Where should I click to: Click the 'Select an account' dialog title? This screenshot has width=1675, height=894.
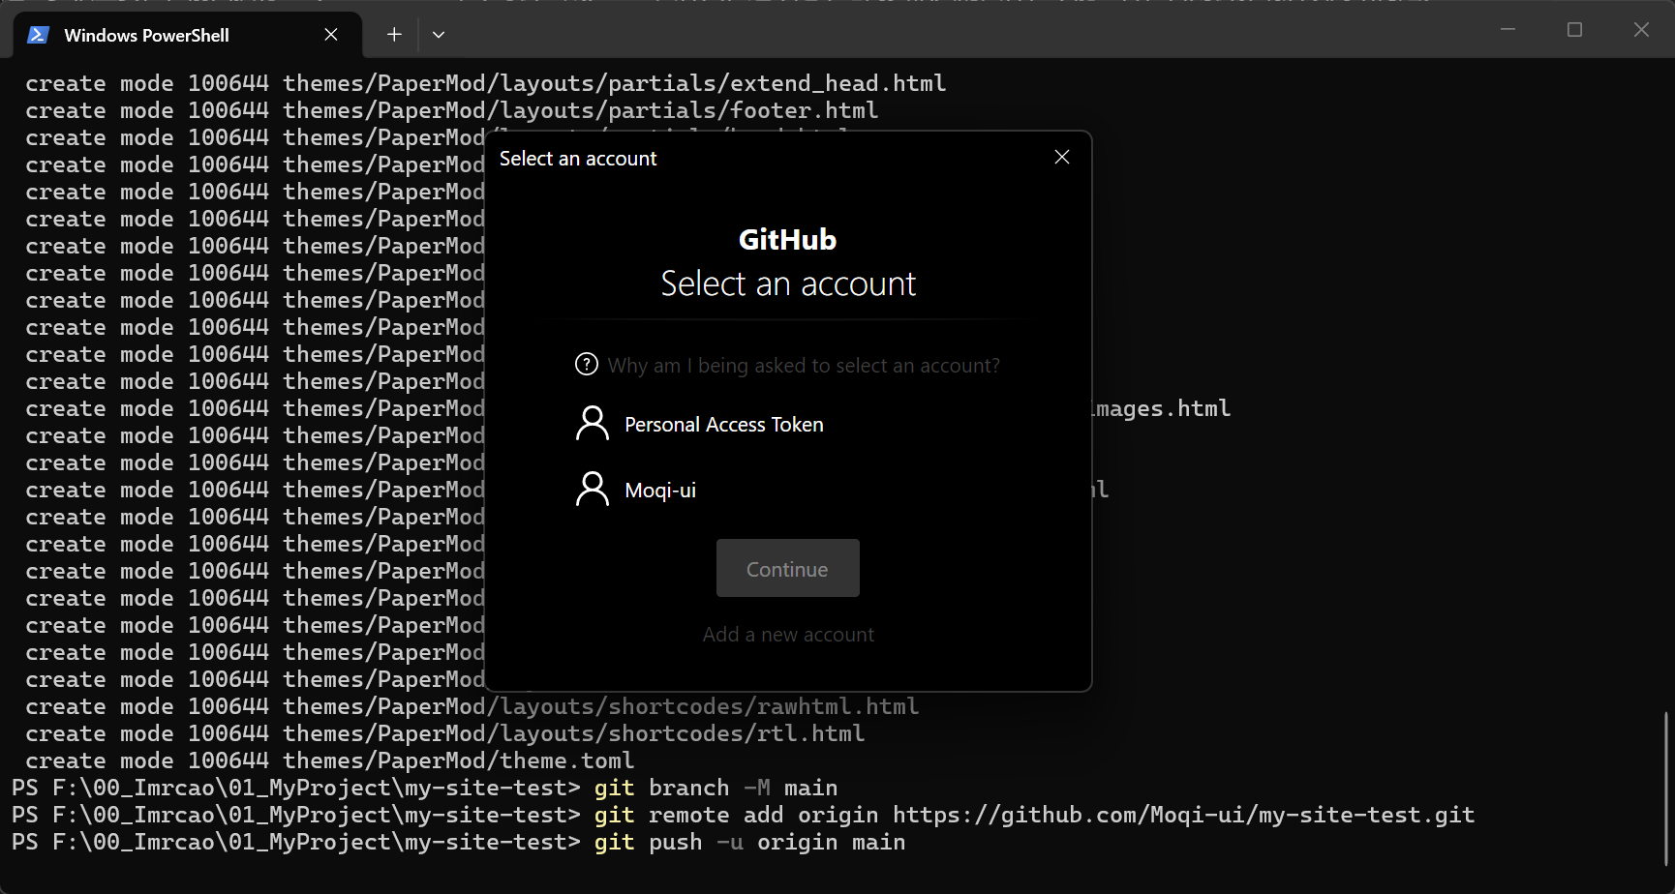(x=578, y=159)
